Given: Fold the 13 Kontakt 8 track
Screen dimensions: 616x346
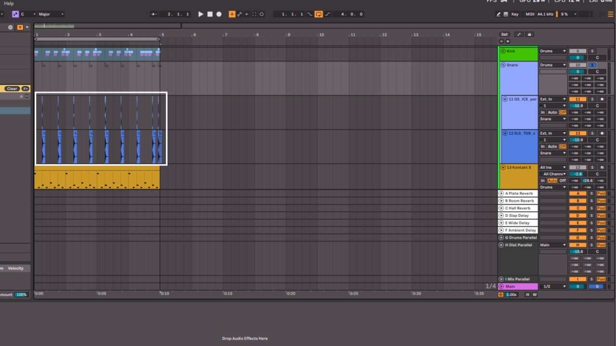Looking at the screenshot, I should pos(503,167).
